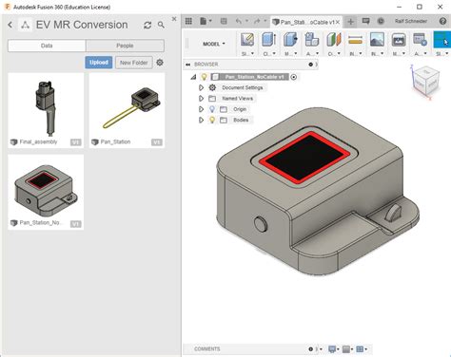Open the Help question mark icon

[x=443, y=21]
